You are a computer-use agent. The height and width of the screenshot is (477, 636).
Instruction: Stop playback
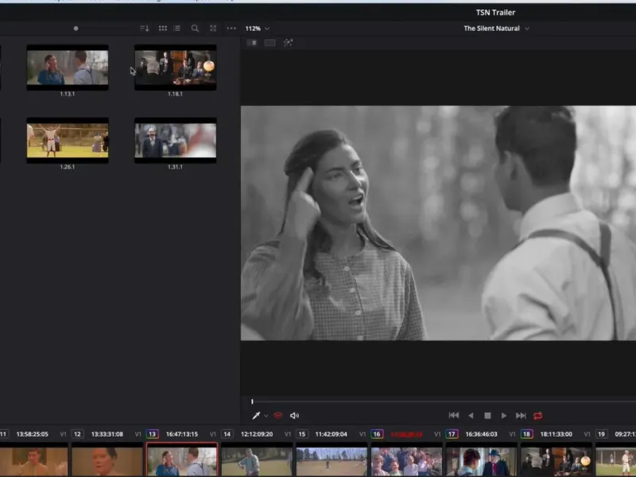(x=487, y=415)
